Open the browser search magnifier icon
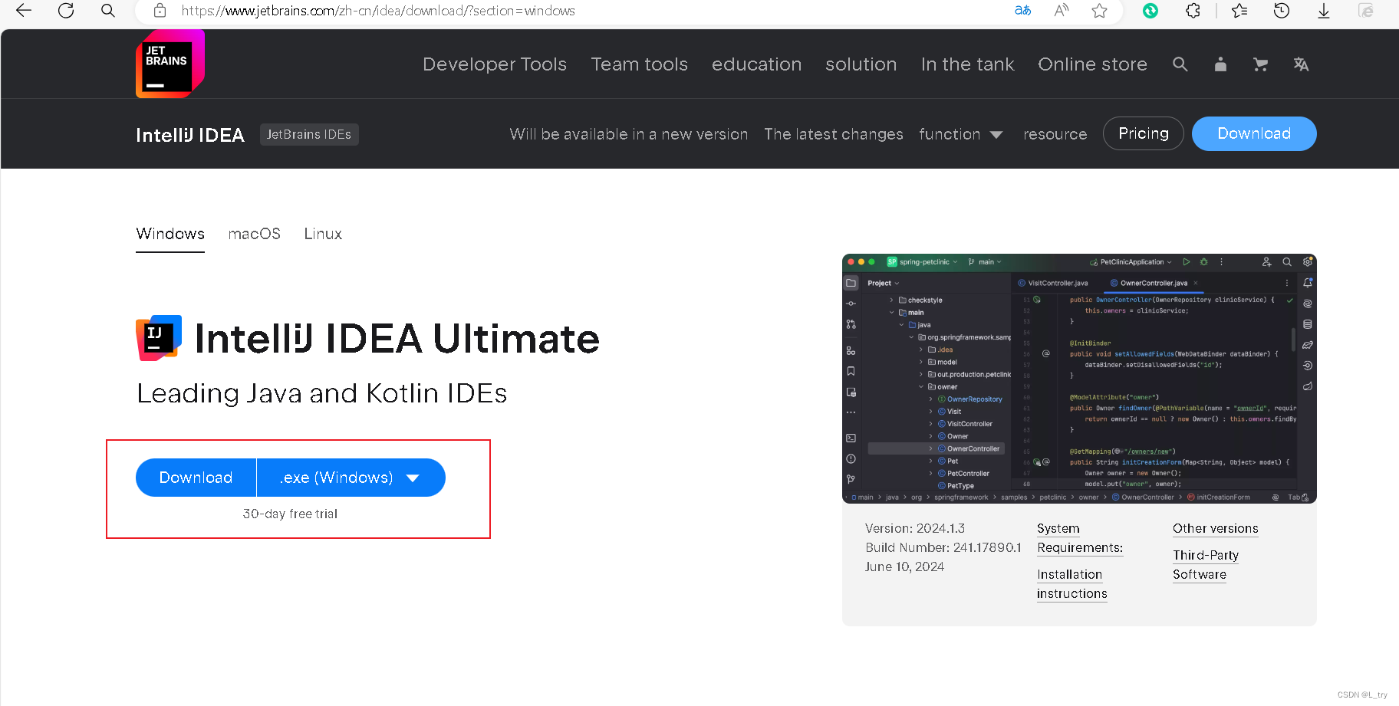1399x706 pixels. click(x=108, y=11)
